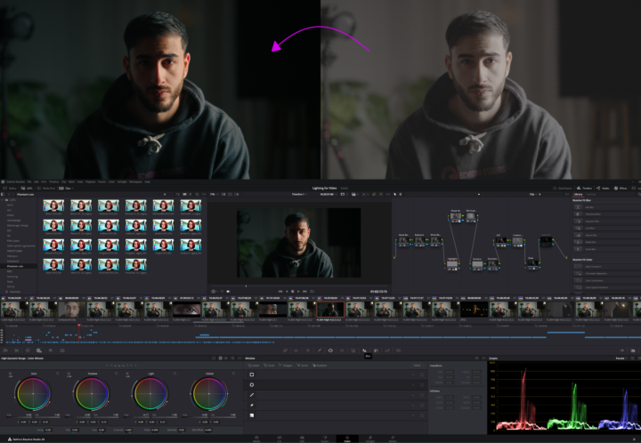
Task: Switch to the effects Settings tab
Action: 591,194
